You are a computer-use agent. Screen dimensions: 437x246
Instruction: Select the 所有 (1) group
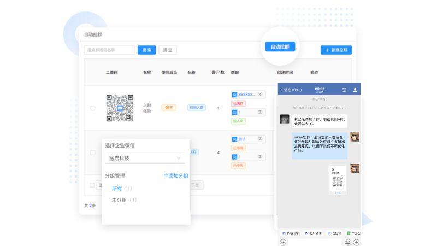pos(122,189)
